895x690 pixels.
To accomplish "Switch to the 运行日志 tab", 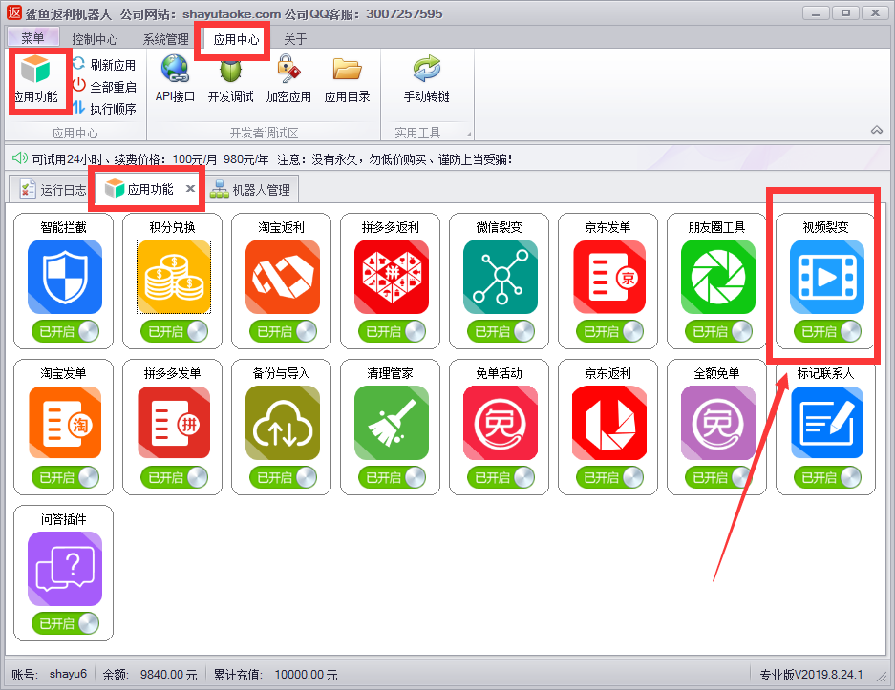I will click(53, 189).
